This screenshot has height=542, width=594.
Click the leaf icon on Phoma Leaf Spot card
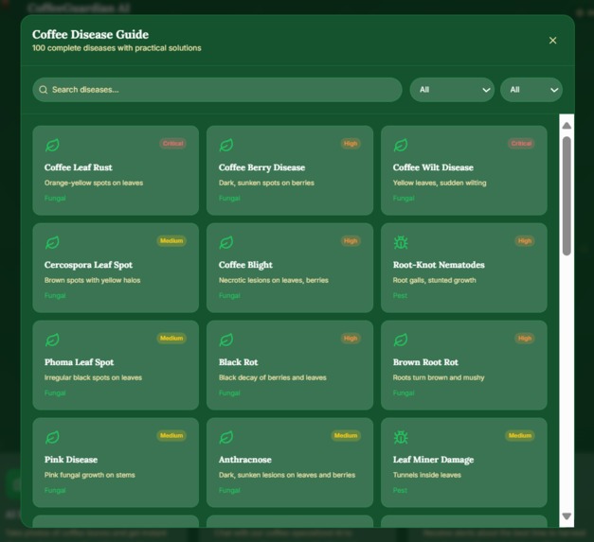[52, 340]
